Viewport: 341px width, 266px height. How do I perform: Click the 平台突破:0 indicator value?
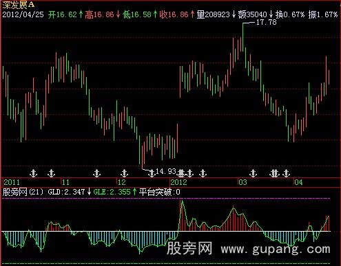coord(160,192)
